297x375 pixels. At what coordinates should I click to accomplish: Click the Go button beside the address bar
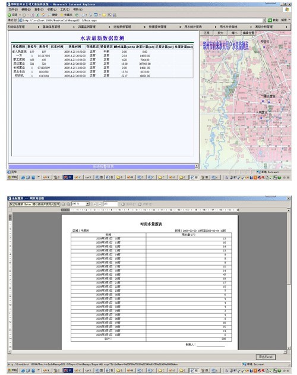click(273, 20)
